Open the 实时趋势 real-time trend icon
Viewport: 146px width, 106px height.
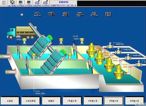(20, 3)
